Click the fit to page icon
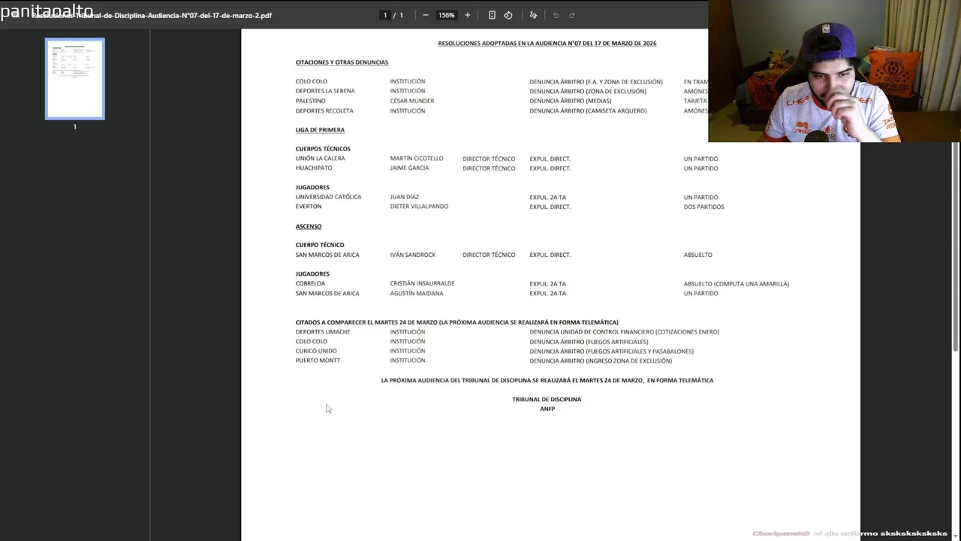This screenshot has width=961, height=541. point(492,15)
